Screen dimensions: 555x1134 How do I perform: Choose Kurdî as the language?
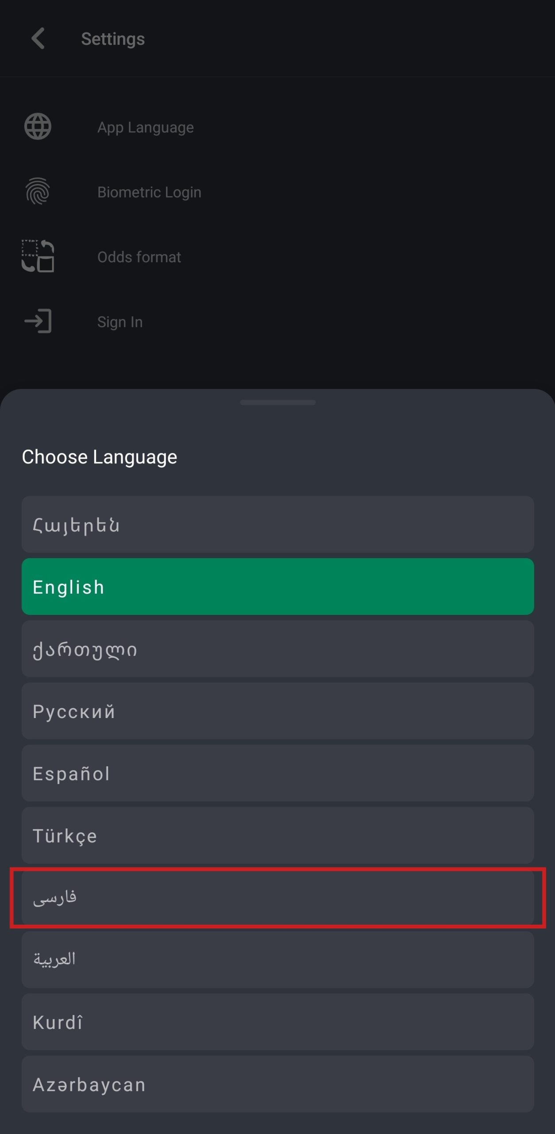[x=277, y=1022]
